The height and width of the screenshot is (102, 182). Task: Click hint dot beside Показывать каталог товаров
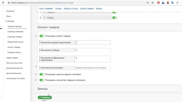pyautogui.click(x=36, y=36)
